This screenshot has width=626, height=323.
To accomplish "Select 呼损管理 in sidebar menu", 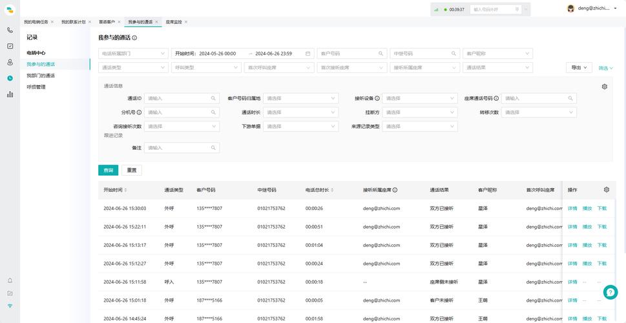I will [36, 87].
